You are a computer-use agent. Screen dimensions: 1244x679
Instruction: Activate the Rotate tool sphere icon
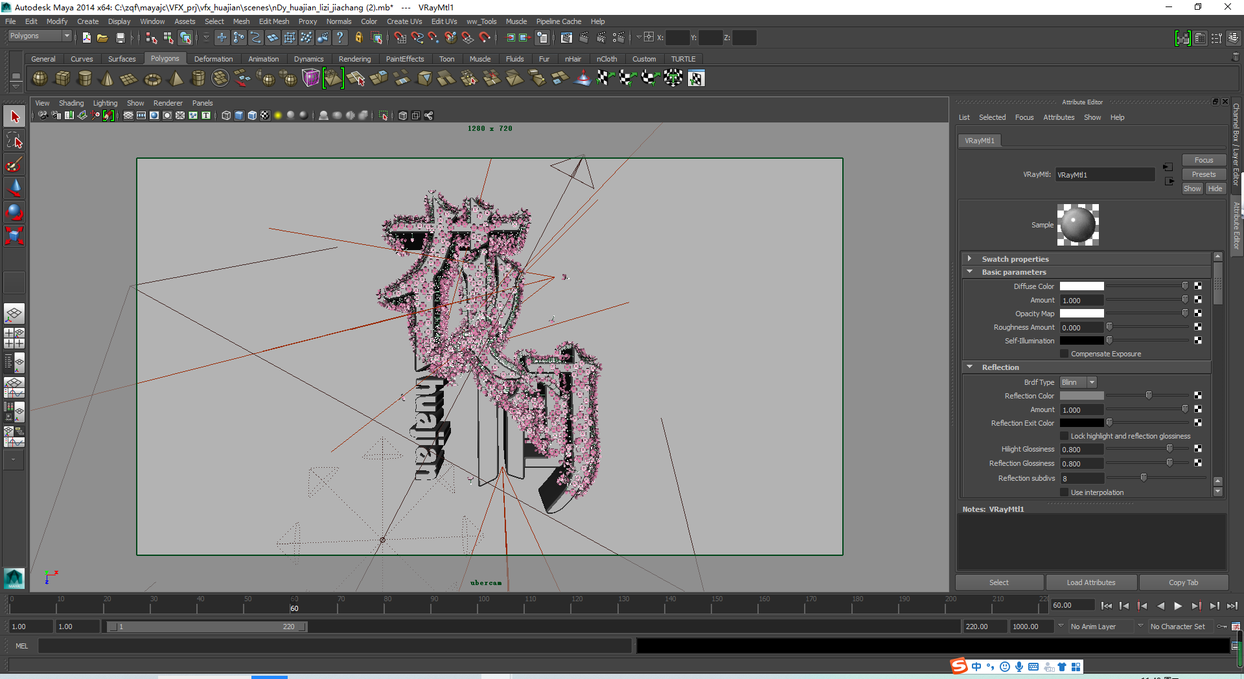coord(14,212)
